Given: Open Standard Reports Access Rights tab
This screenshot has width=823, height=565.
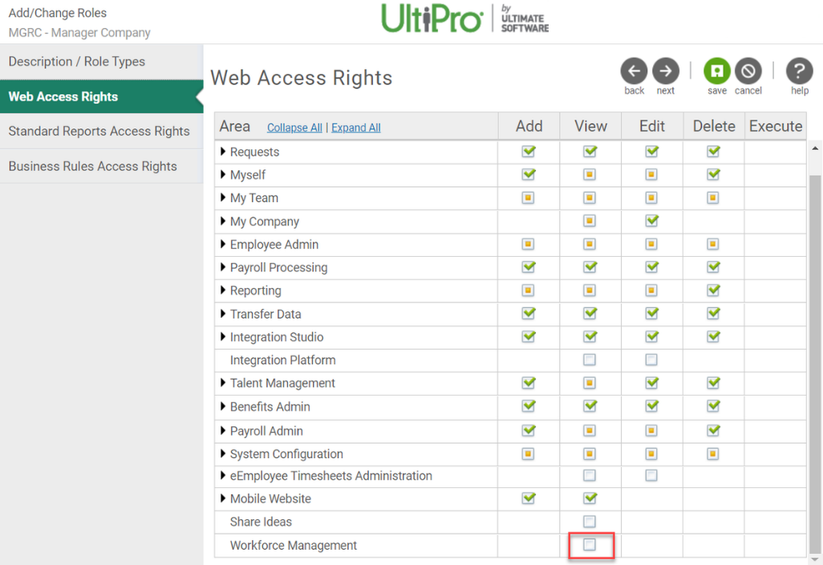Looking at the screenshot, I should [99, 131].
